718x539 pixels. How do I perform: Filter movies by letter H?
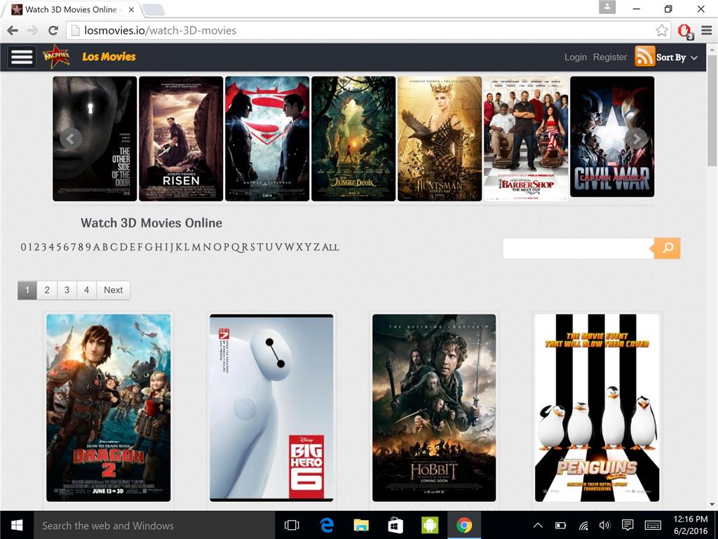tap(159, 247)
